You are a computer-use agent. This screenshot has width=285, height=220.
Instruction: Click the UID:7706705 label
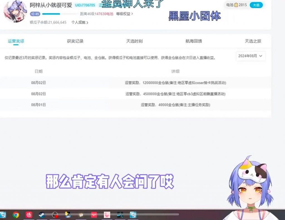[85, 5]
